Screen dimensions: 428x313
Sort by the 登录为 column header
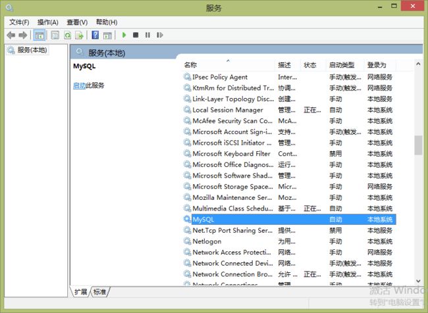point(380,65)
